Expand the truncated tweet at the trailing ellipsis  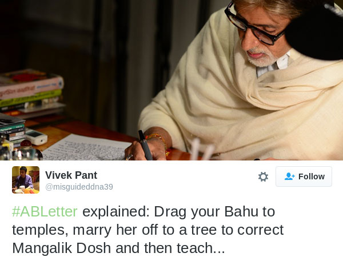(x=219, y=249)
